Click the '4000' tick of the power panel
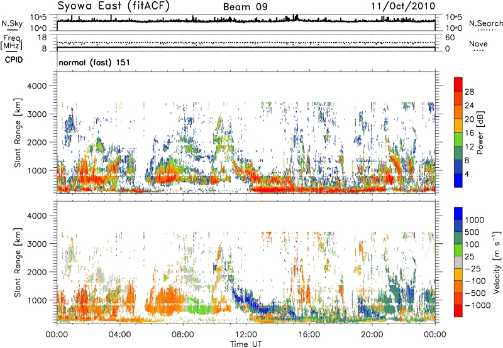 36,86
